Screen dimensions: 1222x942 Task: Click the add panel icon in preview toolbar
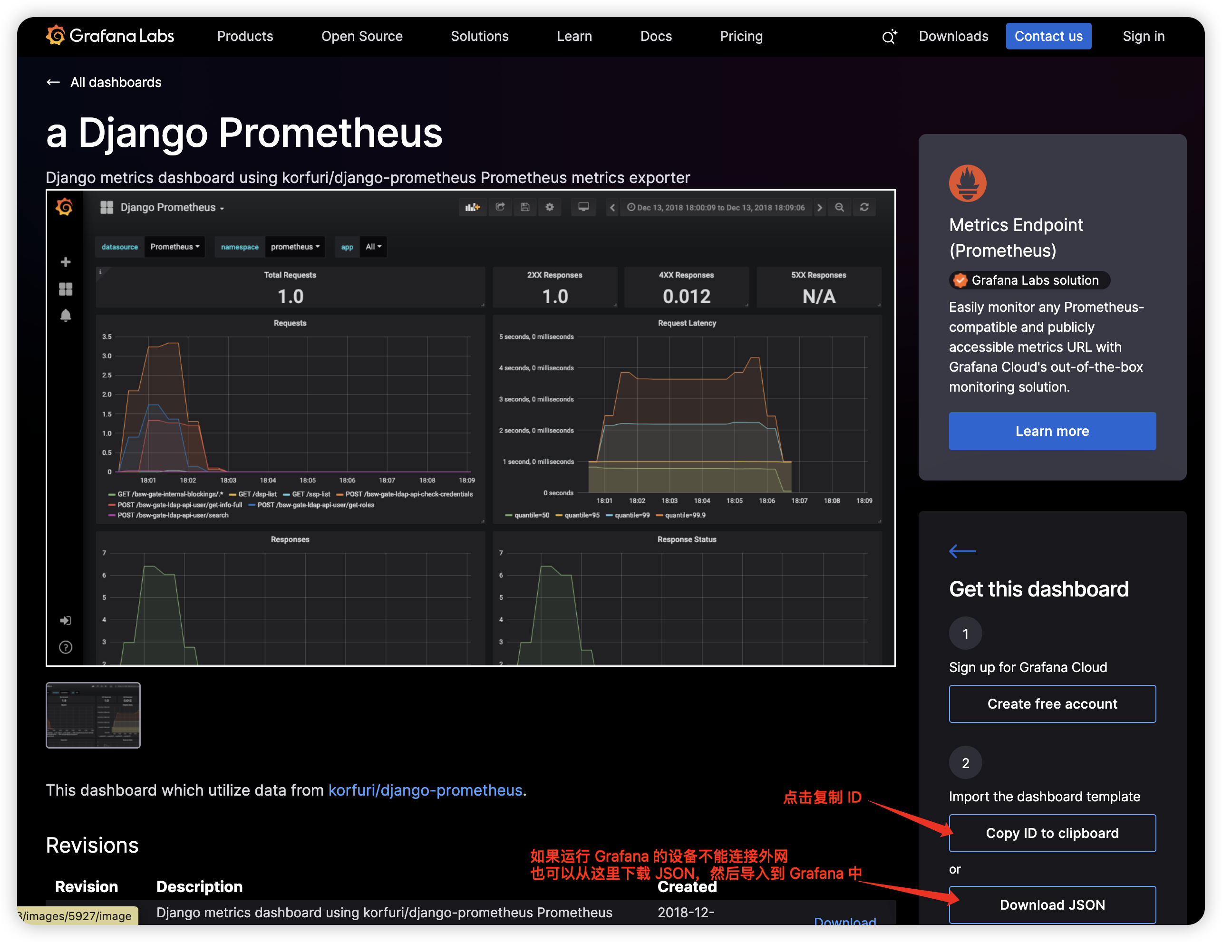[473, 207]
